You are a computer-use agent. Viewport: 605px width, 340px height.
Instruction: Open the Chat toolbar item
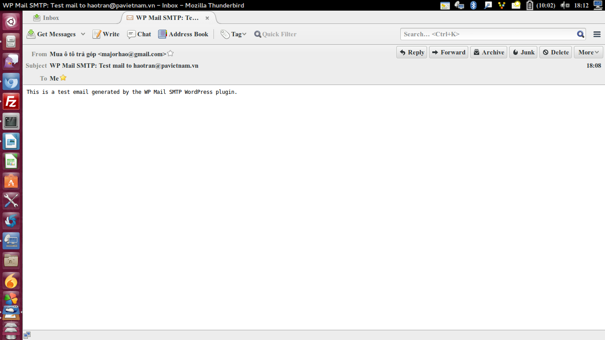[x=139, y=34]
